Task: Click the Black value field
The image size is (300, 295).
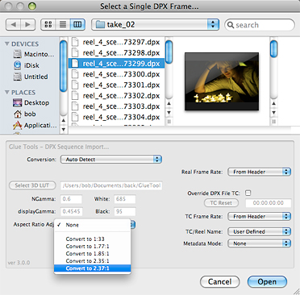Action: pyautogui.click(x=125, y=211)
